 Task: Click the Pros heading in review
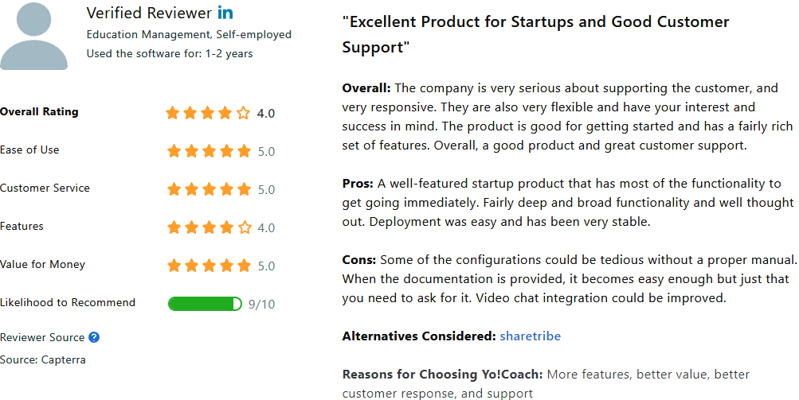pos(358,184)
